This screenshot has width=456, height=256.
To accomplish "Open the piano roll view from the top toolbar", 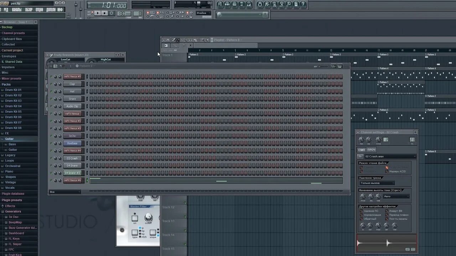I will click(234, 4).
